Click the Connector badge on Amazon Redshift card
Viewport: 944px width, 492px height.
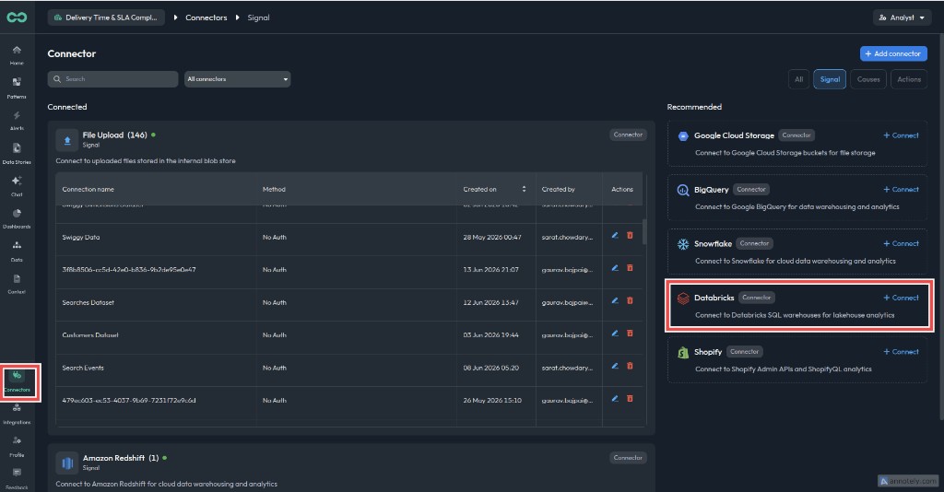click(x=628, y=458)
